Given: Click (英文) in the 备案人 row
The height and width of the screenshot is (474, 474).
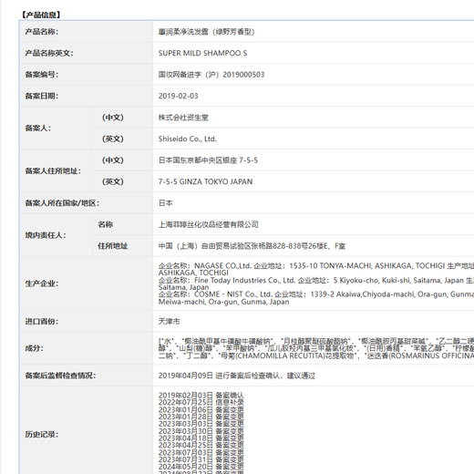Looking at the screenshot, I should (x=112, y=139).
